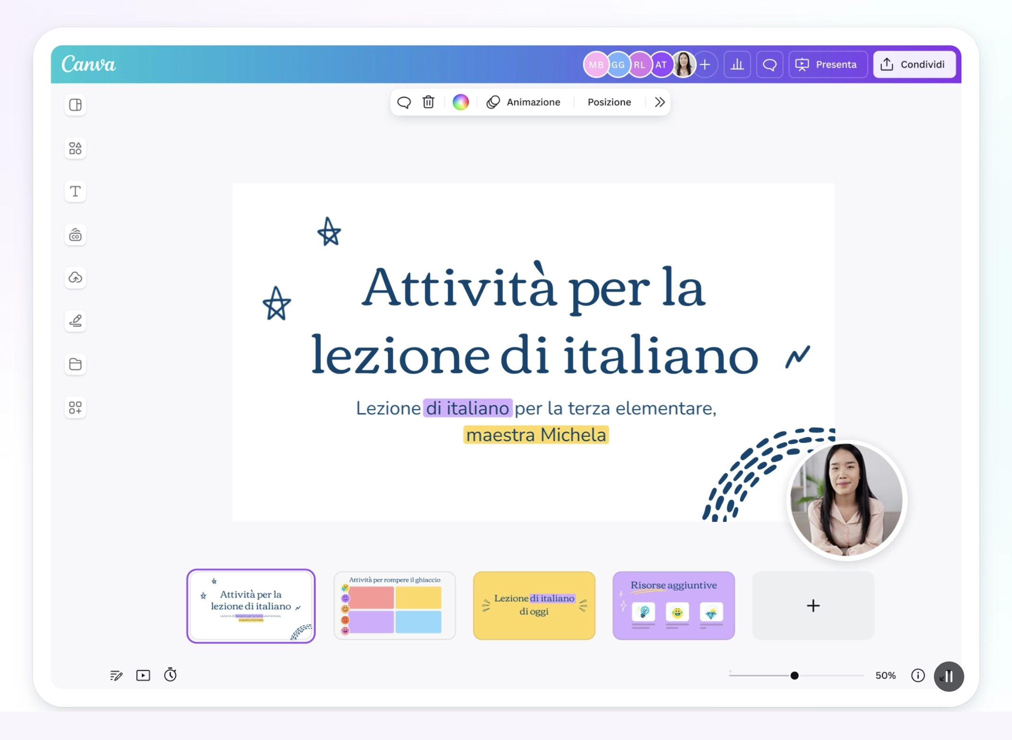The height and width of the screenshot is (740, 1012).
Task: Click the GG collaborator avatar
Action: [618, 65]
